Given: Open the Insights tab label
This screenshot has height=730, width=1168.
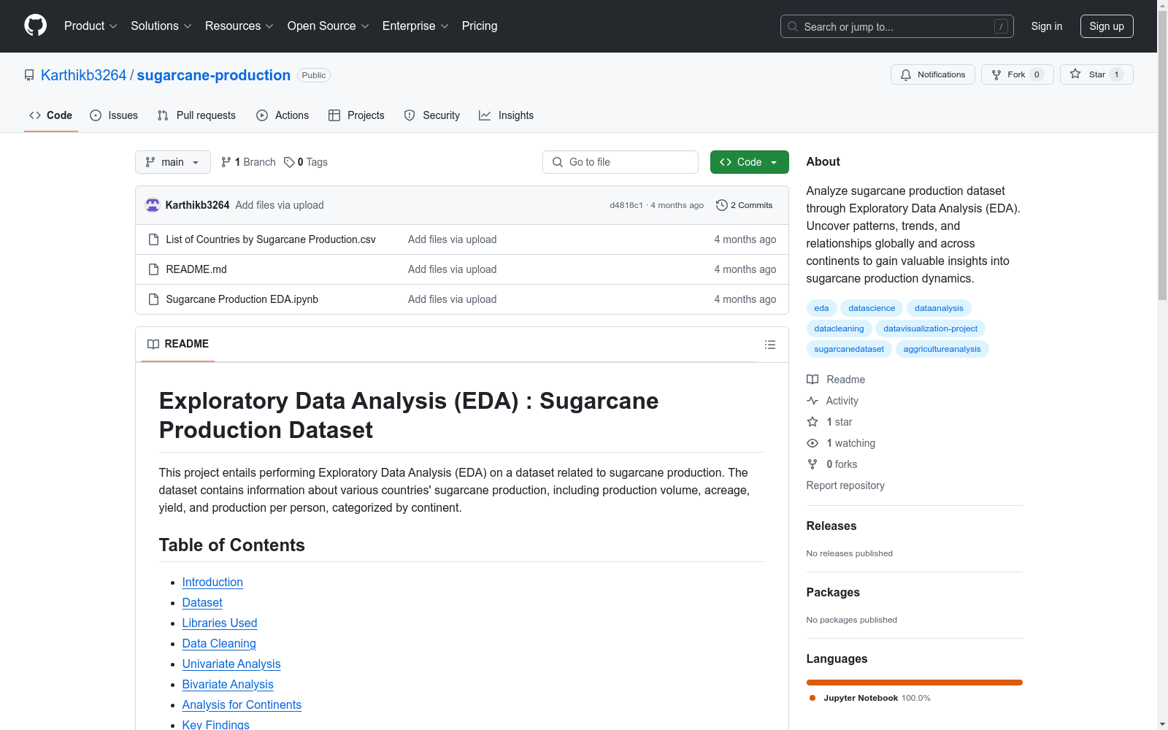Looking at the screenshot, I should [516, 115].
